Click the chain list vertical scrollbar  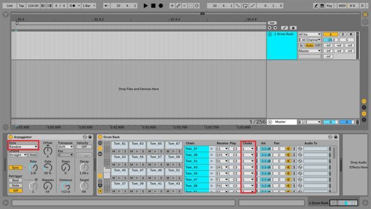point(334,153)
